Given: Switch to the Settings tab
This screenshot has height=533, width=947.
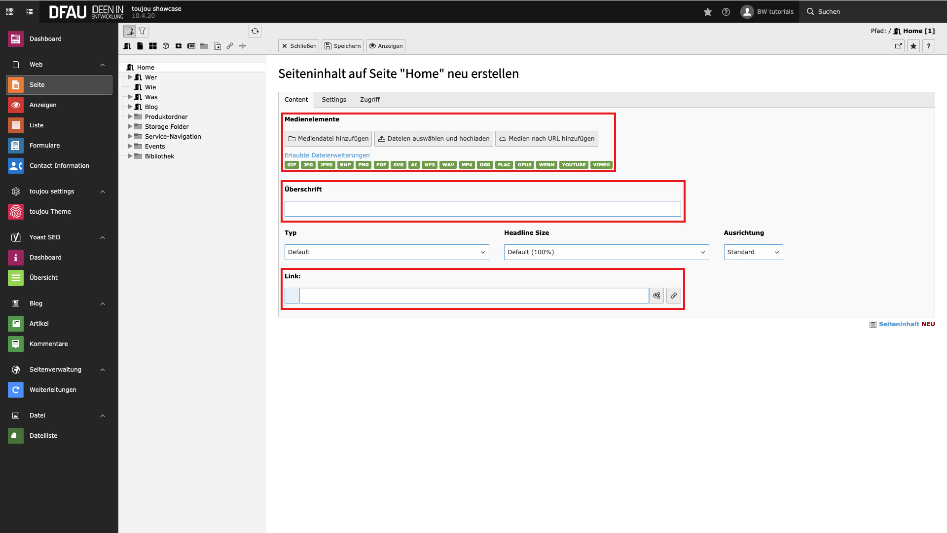Looking at the screenshot, I should [x=334, y=100].
